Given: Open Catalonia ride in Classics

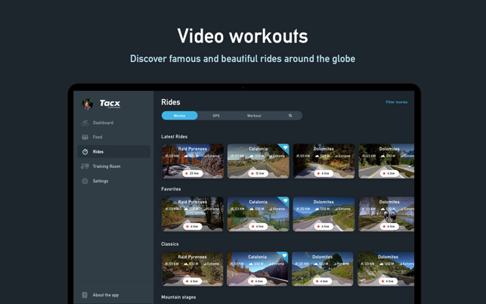Looking at the screenshot, I should [257, 269].
